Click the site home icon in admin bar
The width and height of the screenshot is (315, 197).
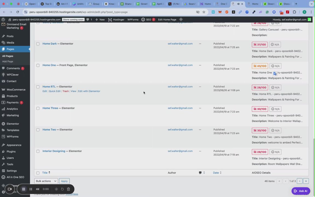[10, 19]
